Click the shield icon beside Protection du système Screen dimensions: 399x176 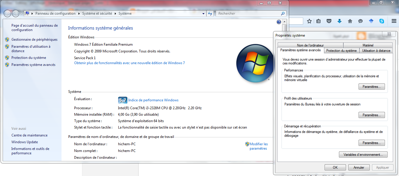click(x=7, y=58)
